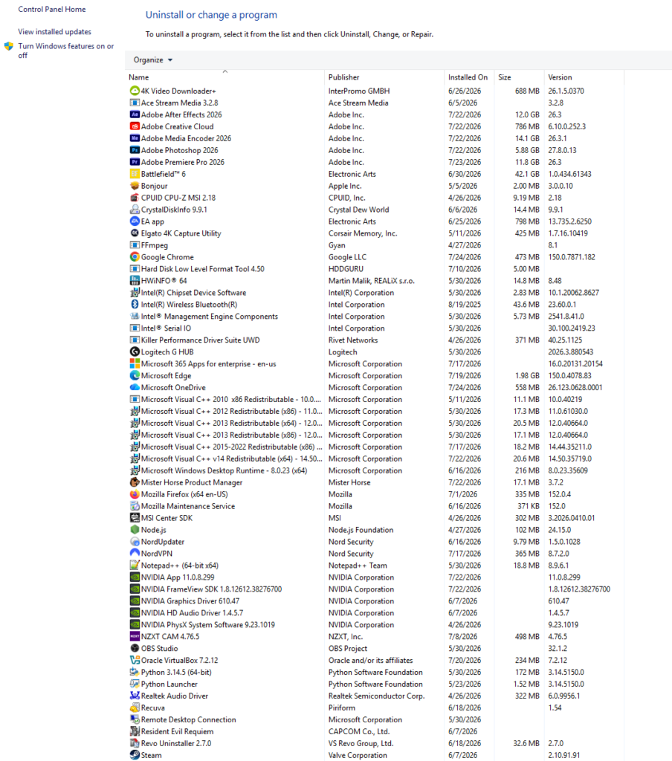Screen dimensions: 672x761
Task: Click the EA app icon
Action: tap(135, 221)
